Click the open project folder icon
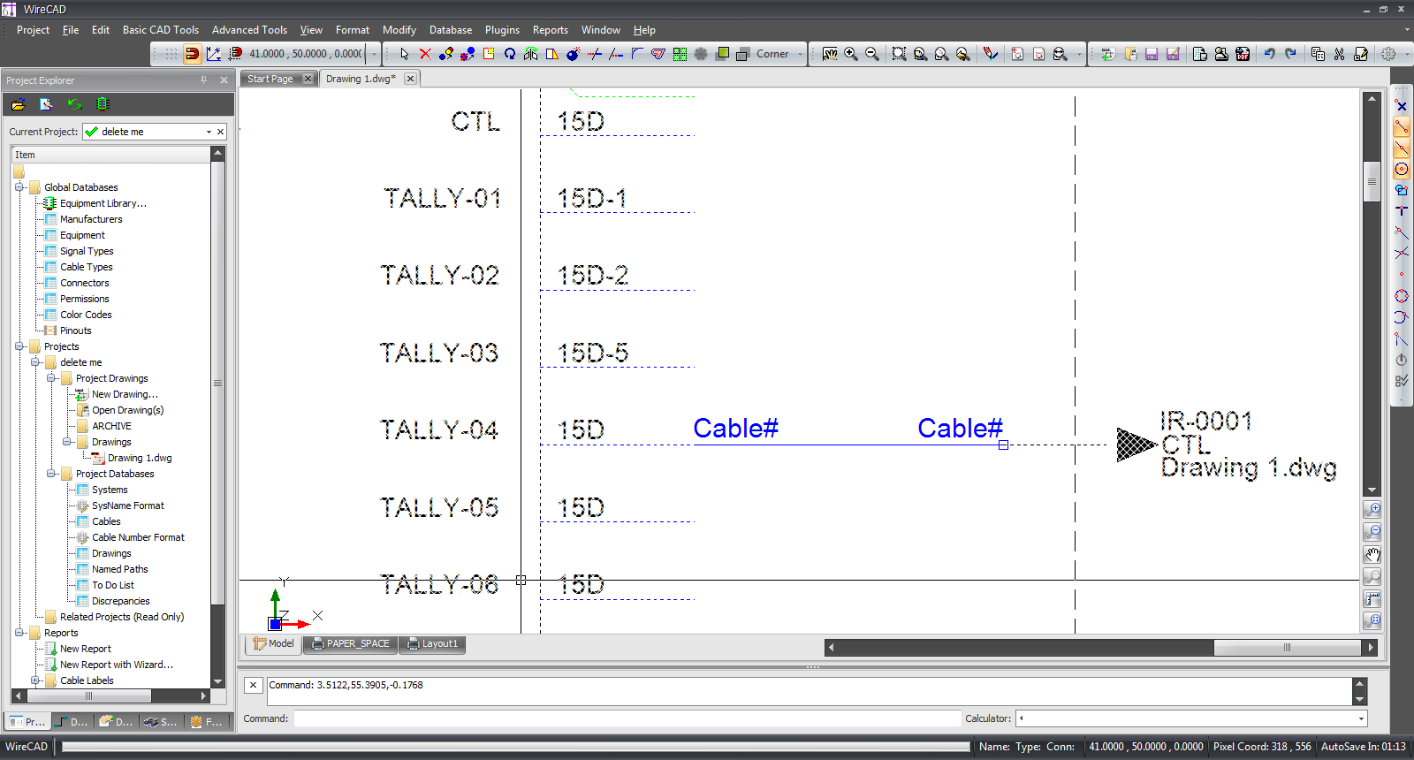The image size is (1414, 760). 19,104
